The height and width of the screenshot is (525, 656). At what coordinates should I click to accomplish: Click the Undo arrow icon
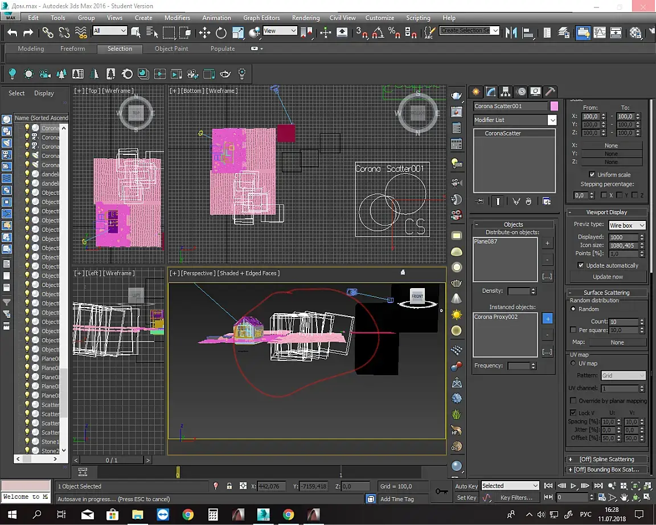(12, 32)
